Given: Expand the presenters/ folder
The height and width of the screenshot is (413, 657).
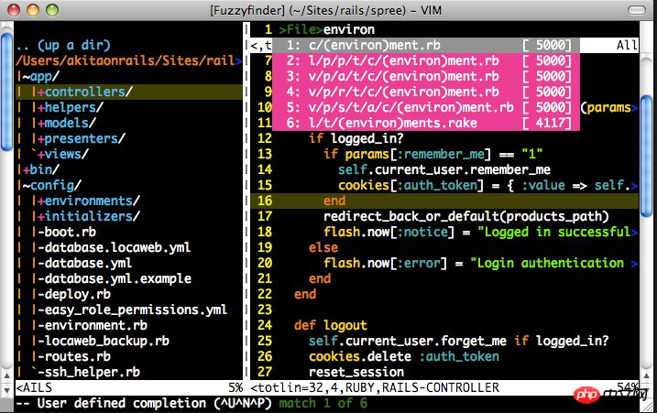Looking at the screenshot, I should pos(82,138).
